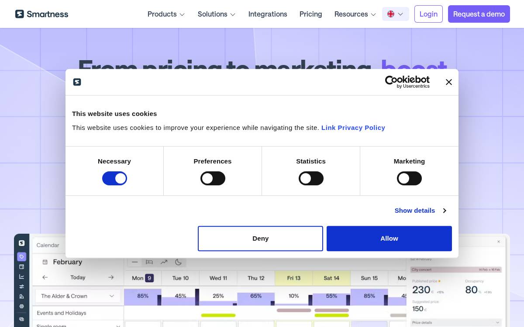Click the Request a demo button
The height and width of the screenshot is (327, 524).
point(479,14)
